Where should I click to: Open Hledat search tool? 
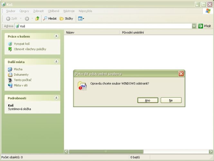coord(50,18)
